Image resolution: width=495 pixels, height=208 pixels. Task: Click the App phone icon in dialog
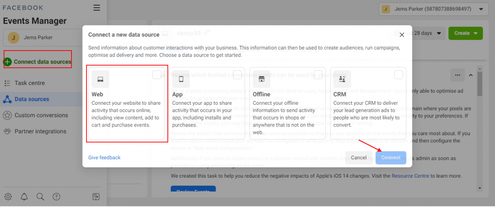coord(181,79)
